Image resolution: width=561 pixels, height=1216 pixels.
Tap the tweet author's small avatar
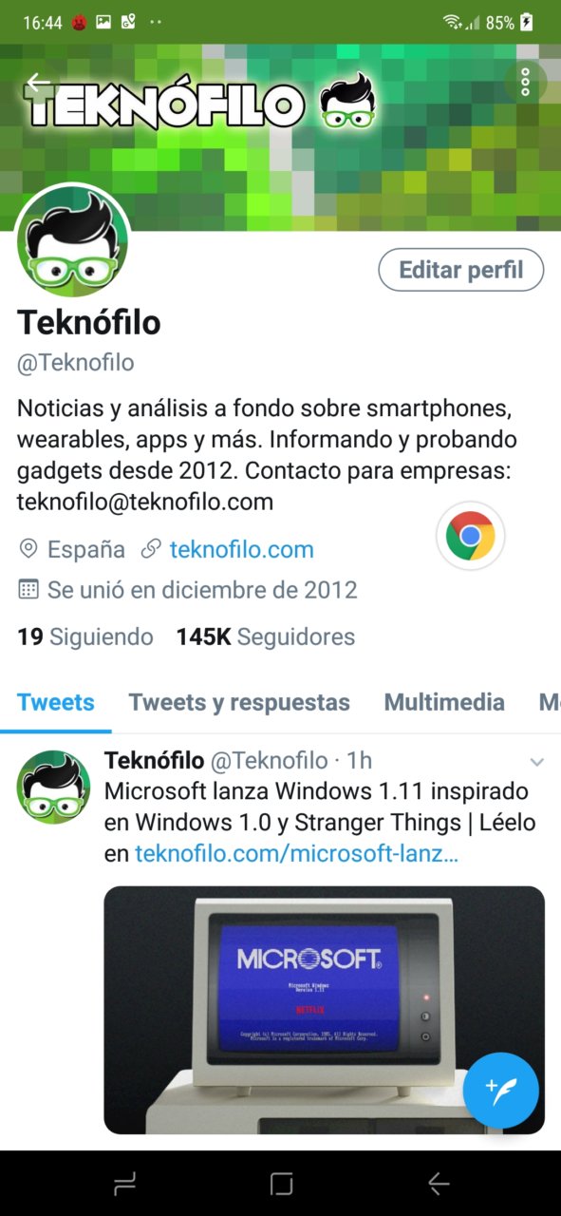pos(54,788)
